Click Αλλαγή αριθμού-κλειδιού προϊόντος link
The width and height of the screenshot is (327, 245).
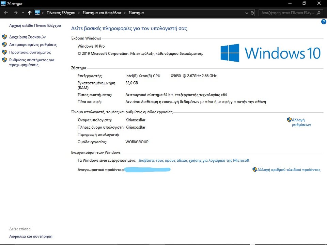(x=289, y=170)
